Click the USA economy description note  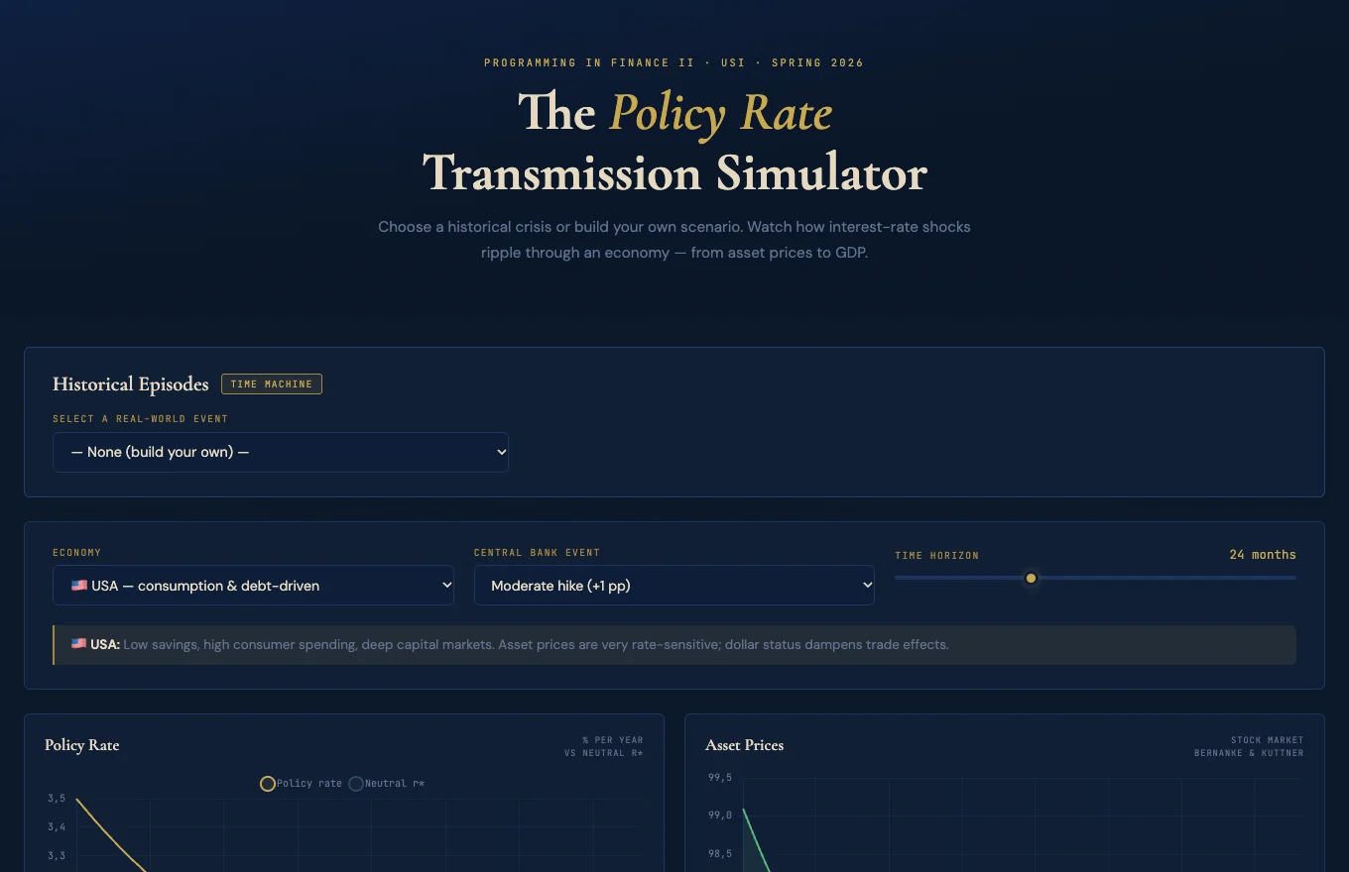click(x=674, y=645)
